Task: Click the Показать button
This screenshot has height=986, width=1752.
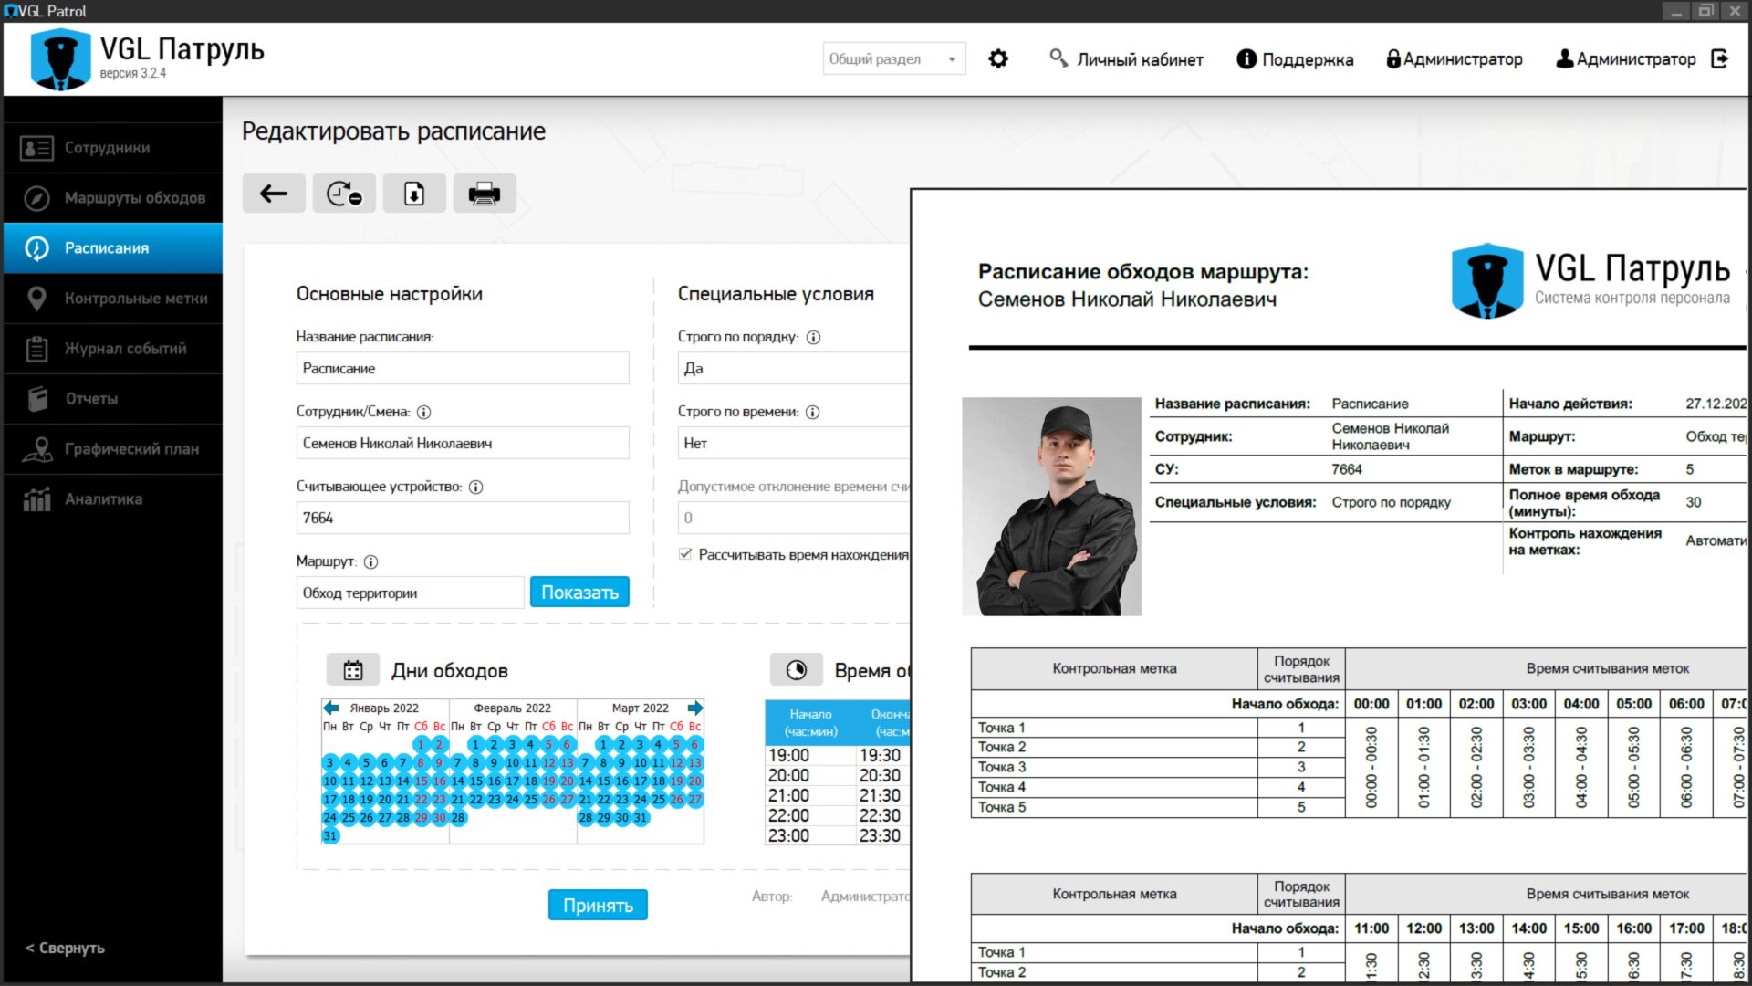Action: pyautogui.click(x=579, y=593)
